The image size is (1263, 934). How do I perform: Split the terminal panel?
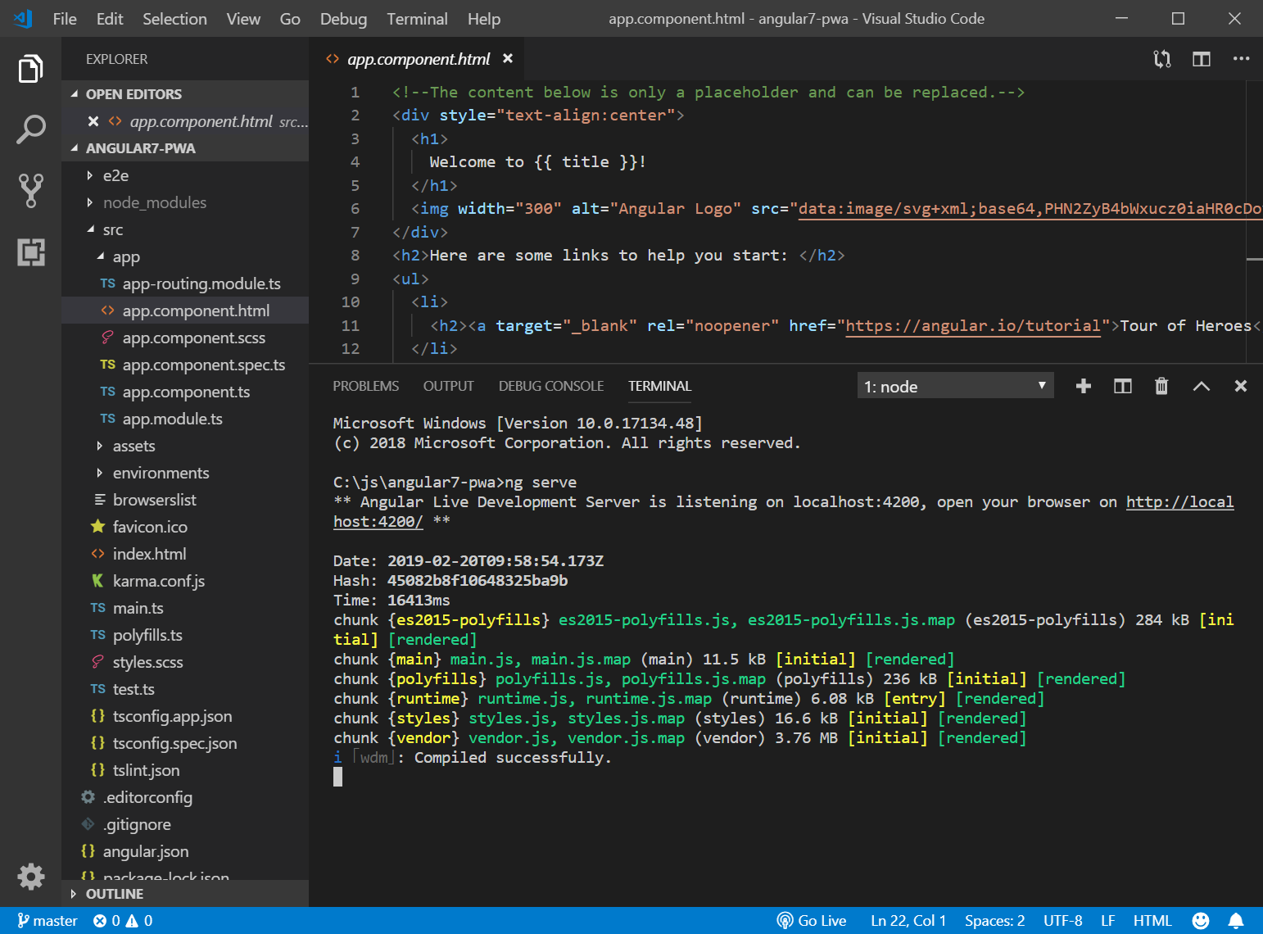point(1122,386)
